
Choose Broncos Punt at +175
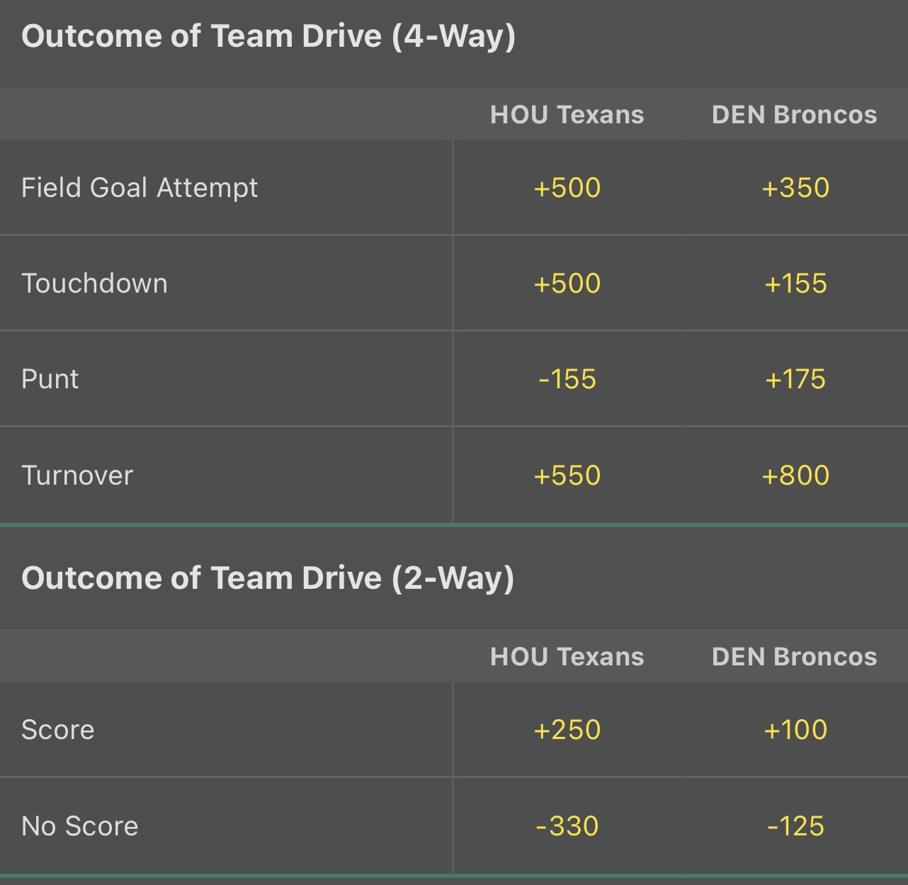click(795, 379)
